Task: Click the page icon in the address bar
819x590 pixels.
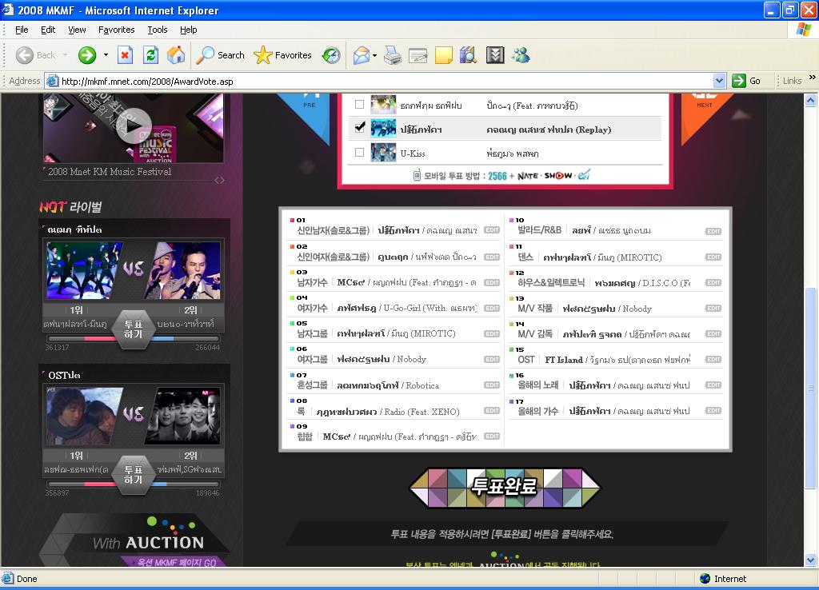Action: point(52,81)
